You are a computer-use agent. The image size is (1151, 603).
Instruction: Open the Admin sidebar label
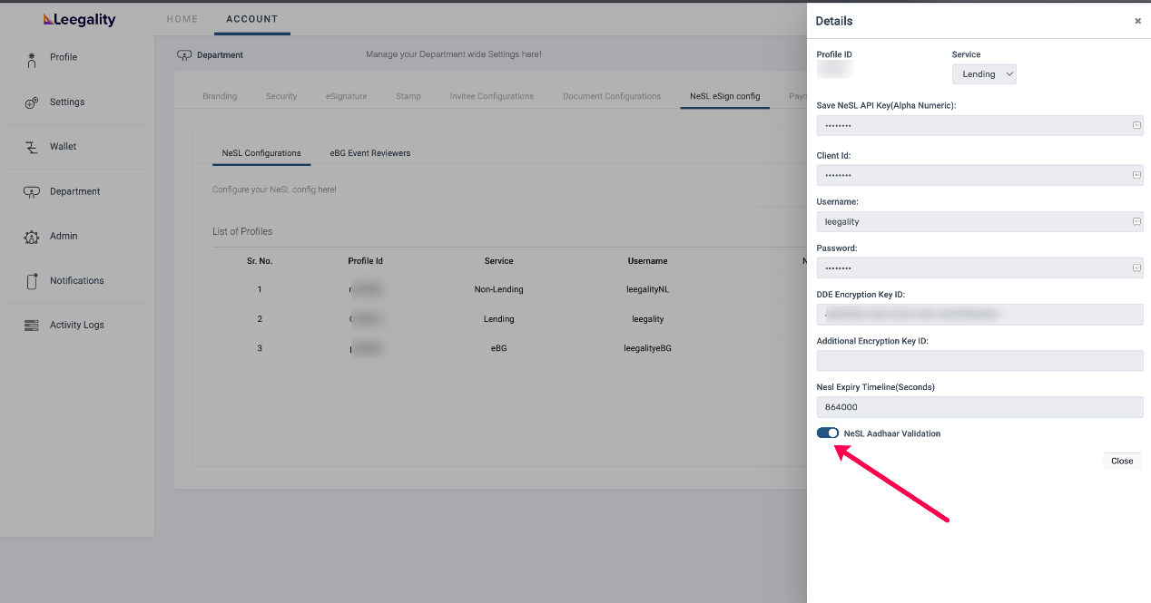64,236
